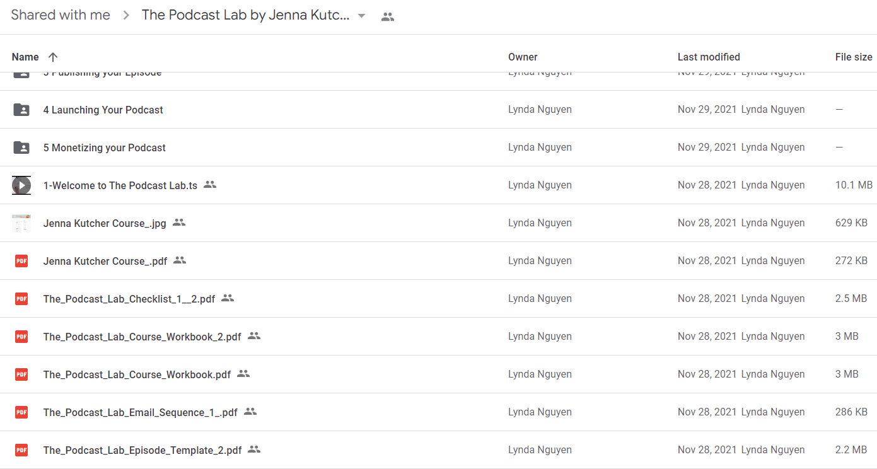Click the Owner column header
Image resolution: width=877 pixels, height=469 pixels.
click(523, 57)
